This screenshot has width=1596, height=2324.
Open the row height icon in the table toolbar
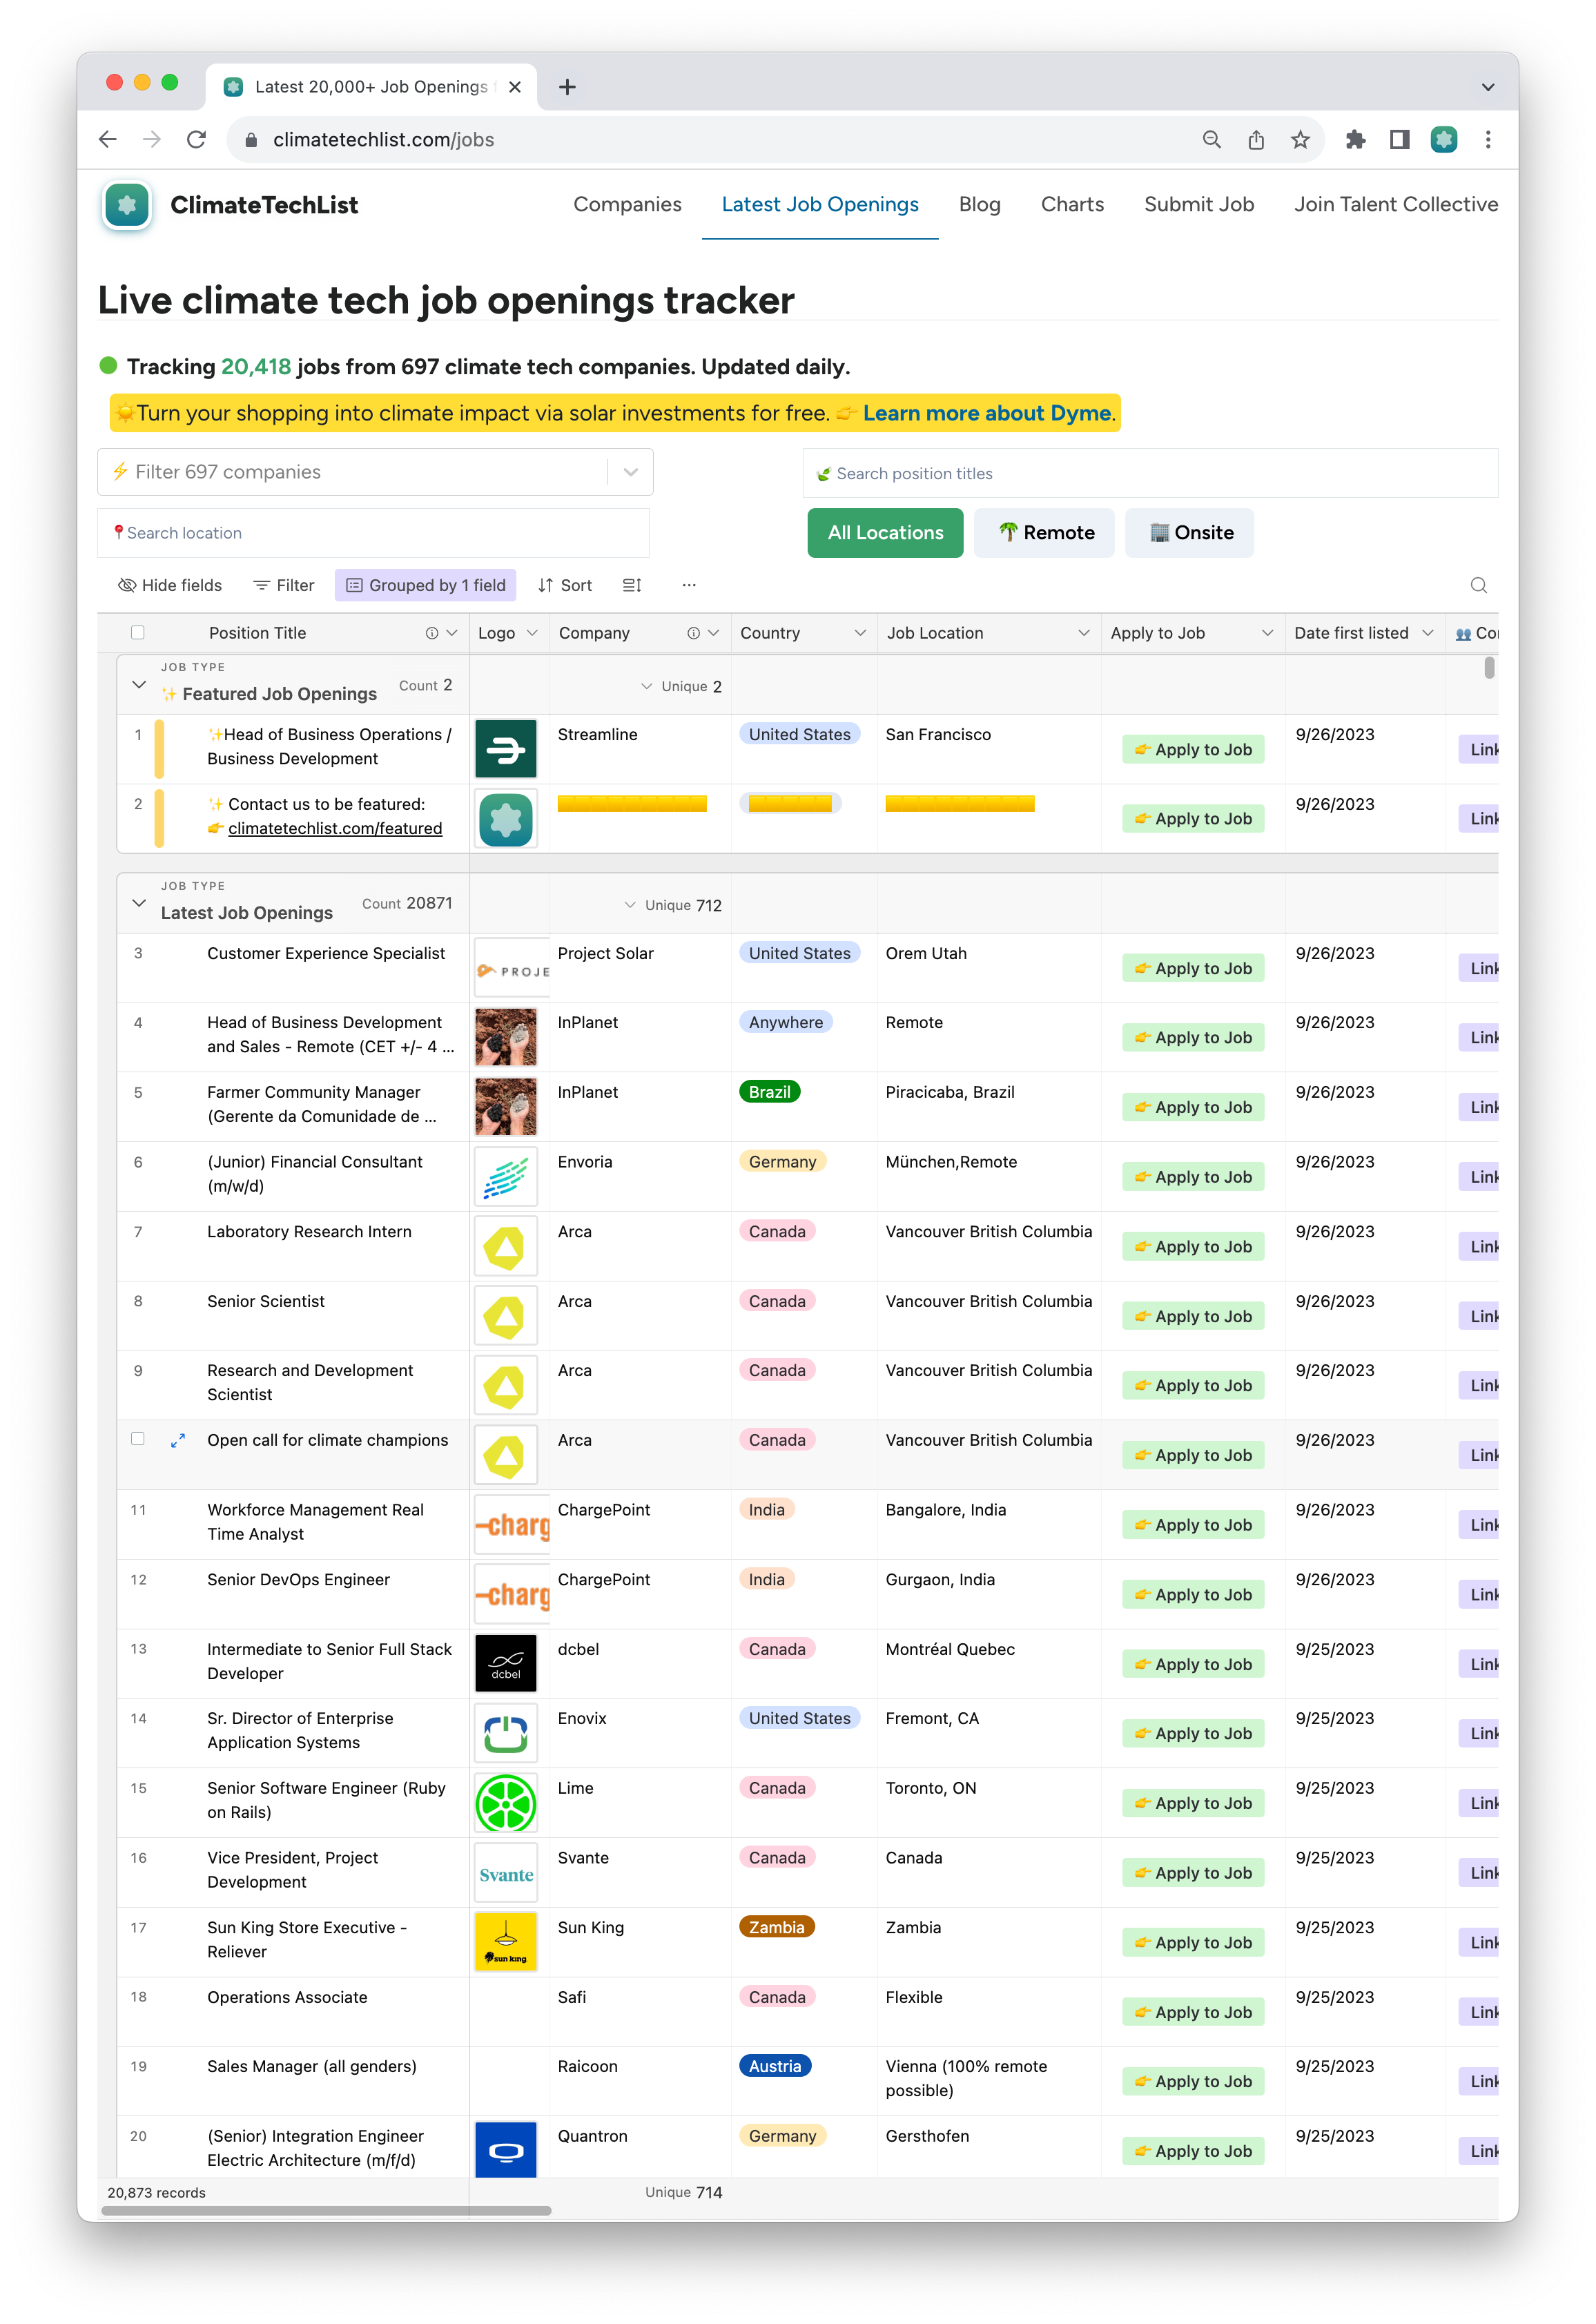point(632,585)
